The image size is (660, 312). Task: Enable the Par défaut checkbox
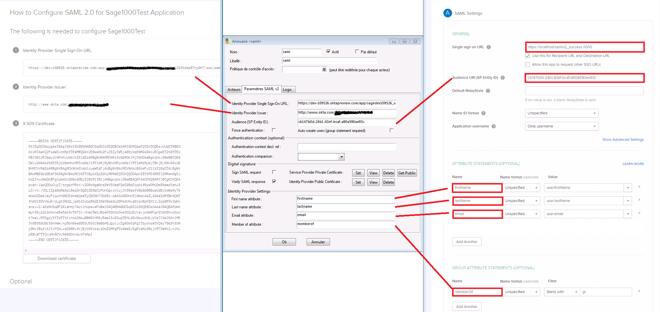click(357, 51)
